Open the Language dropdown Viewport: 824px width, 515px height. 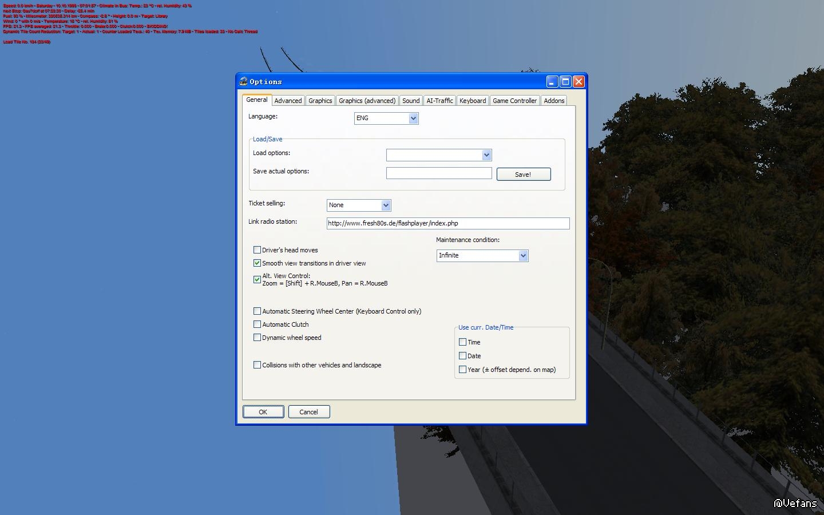tap(413, 118)
